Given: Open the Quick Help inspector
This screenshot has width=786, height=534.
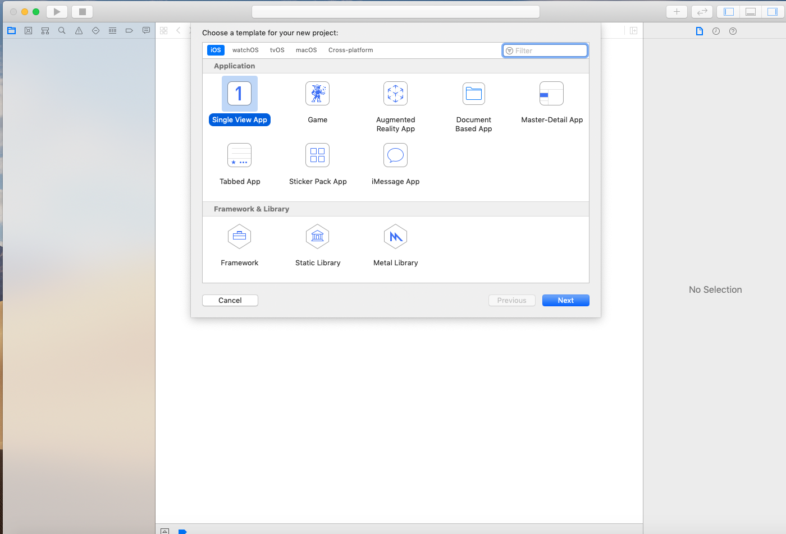Looking at the screenshot, I should click(733, 31).
